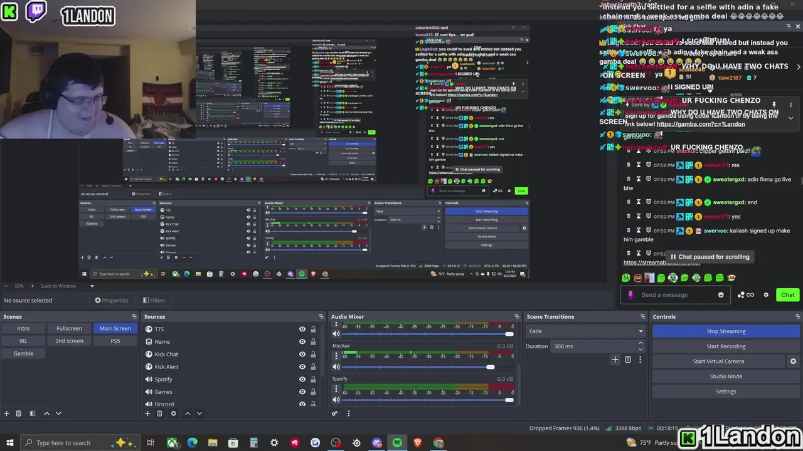The width and height of the screenshot is (803, 451).
Task: Click Start Recording
Action: 726,346
